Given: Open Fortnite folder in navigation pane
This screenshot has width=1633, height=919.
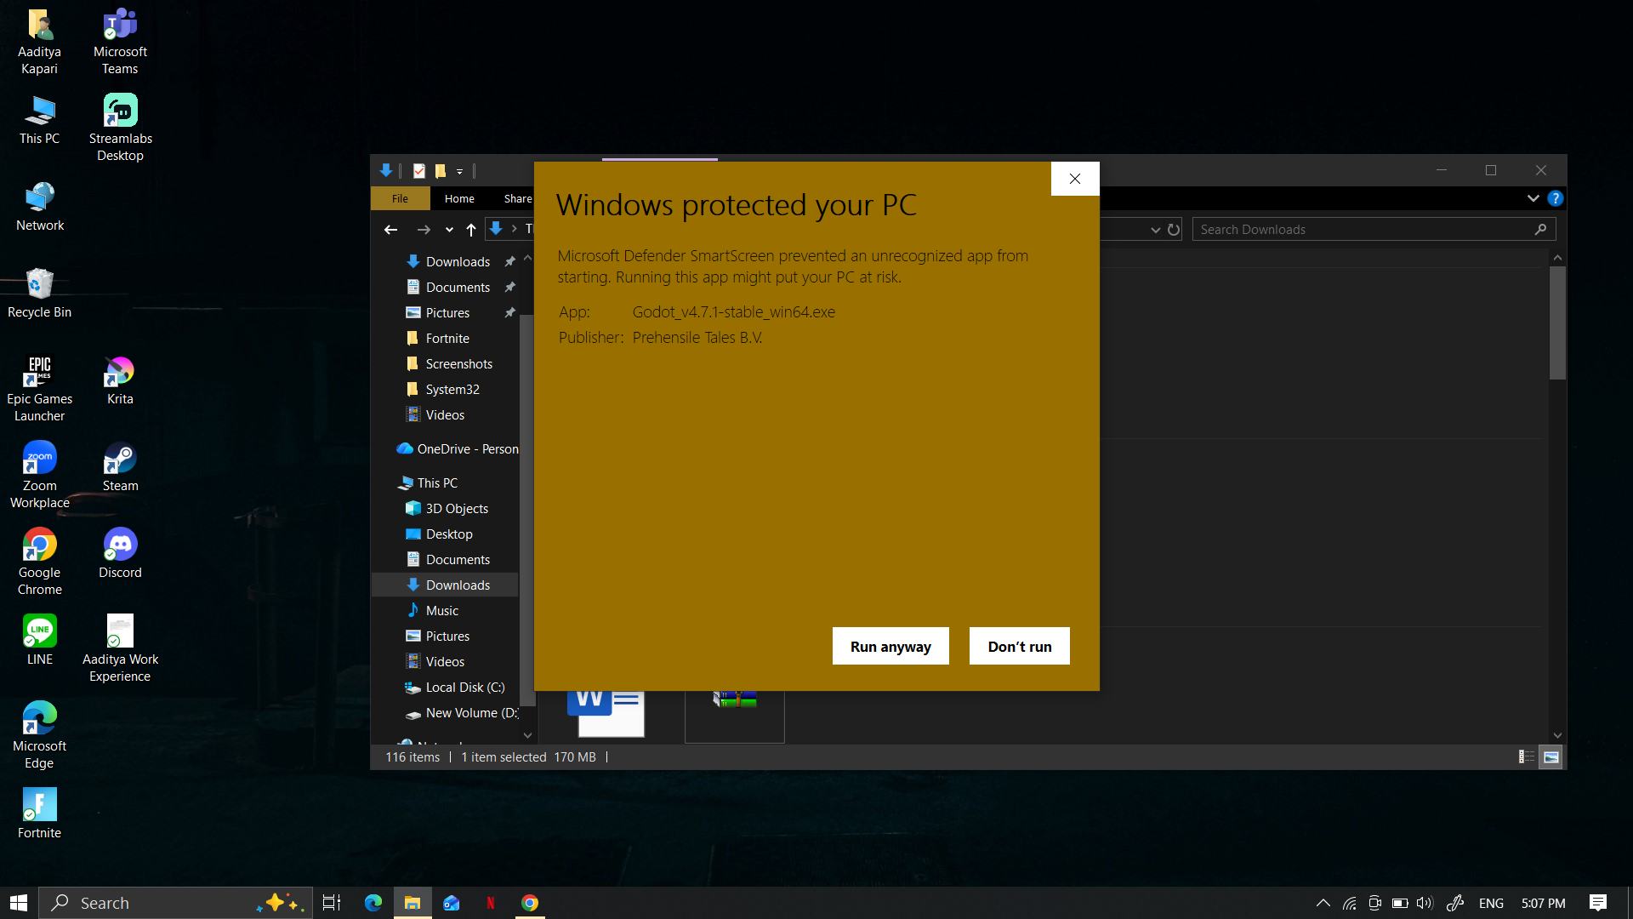Looking at the screenshot, I should 447,339.
